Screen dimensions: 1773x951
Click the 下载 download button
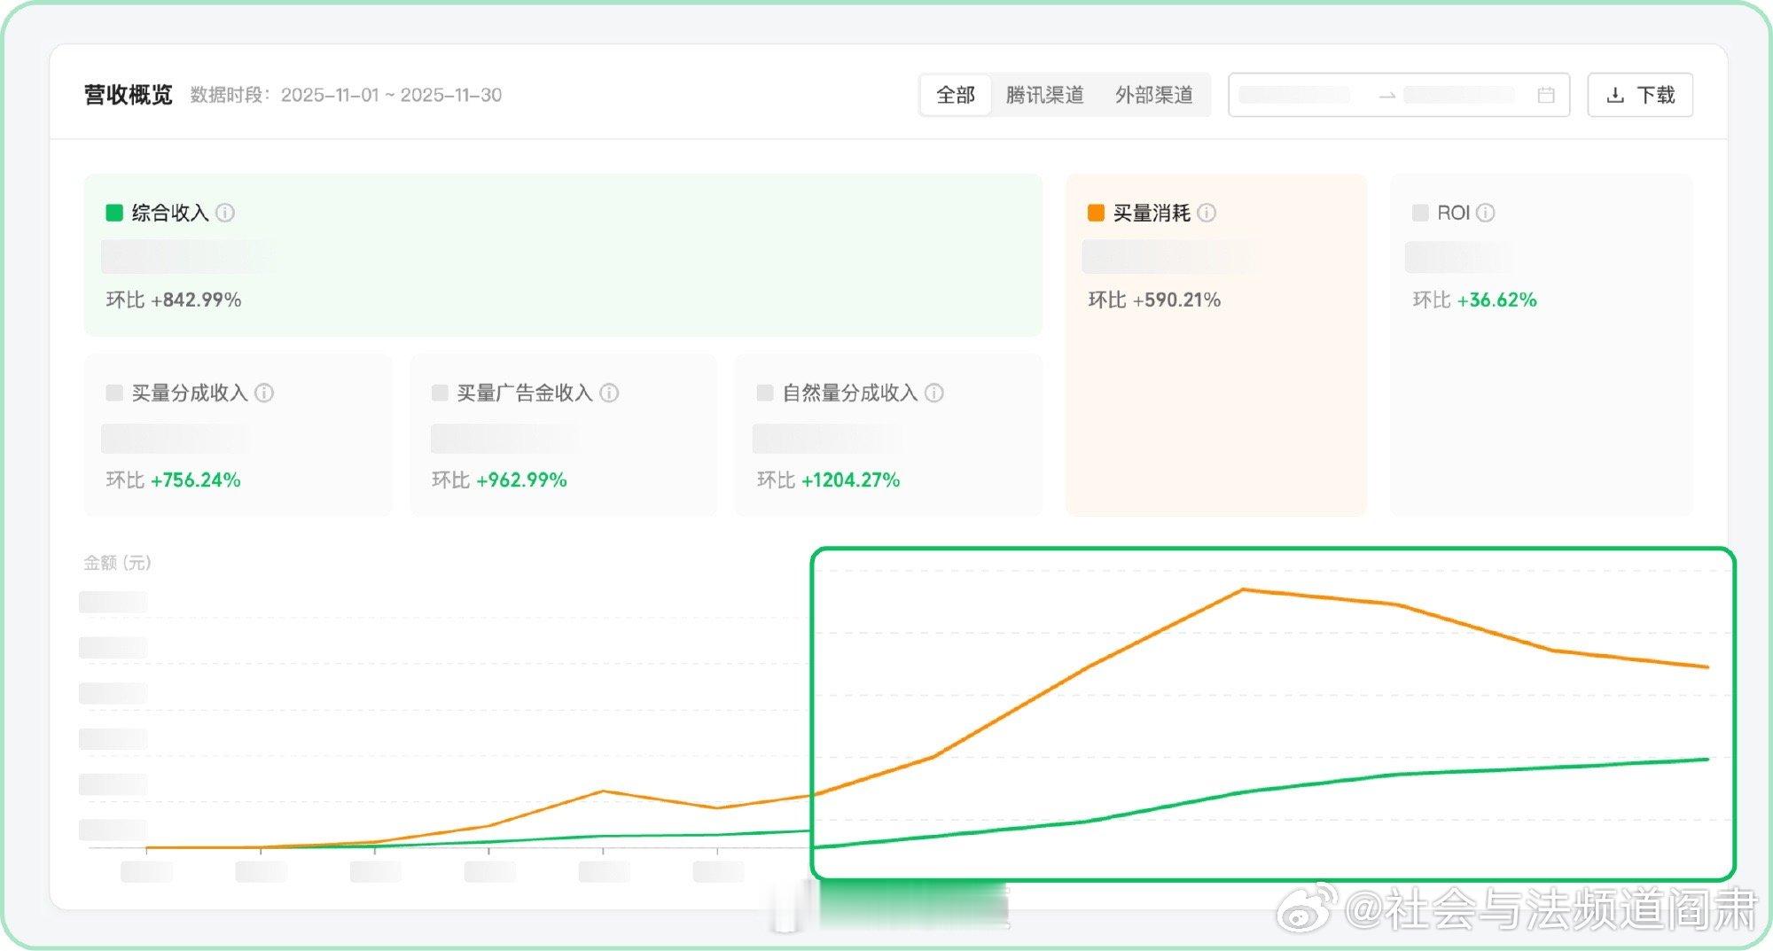point(1640,95)
